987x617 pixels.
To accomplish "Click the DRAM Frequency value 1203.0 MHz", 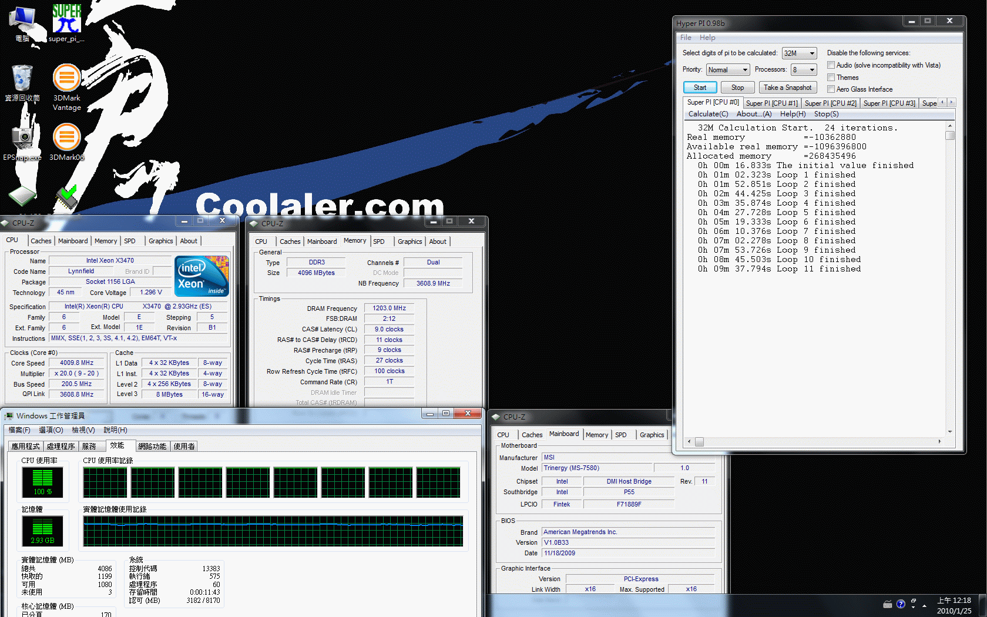I will (x=389, y=308).
